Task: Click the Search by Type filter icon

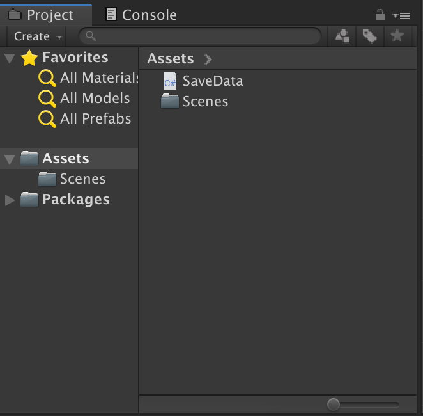Action: (x=342, y=36)
